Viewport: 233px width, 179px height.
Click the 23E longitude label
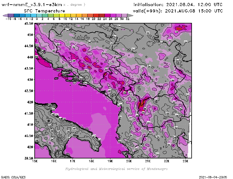point(186,161)
